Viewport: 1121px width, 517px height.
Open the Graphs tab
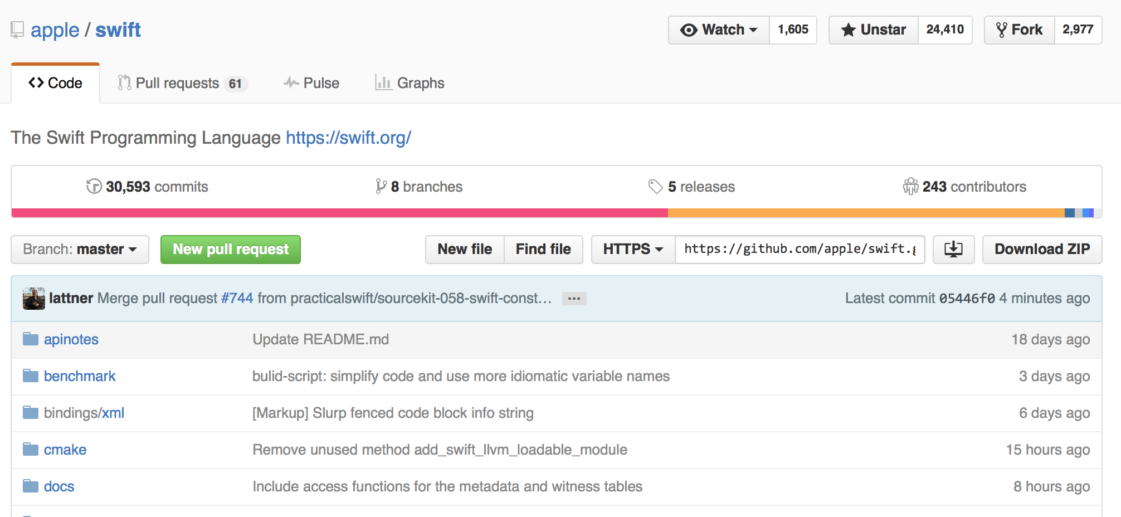click(410, 83)
